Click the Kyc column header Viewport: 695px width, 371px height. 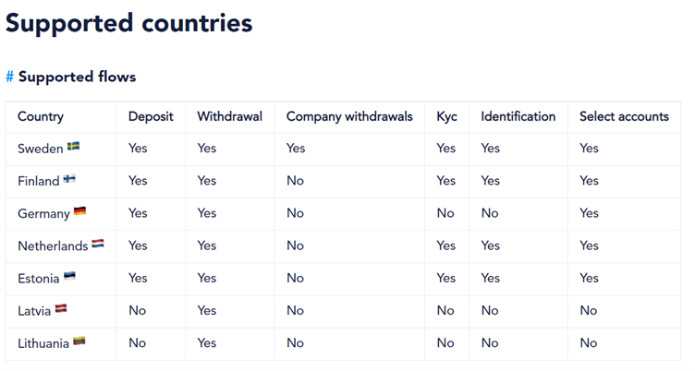[446, 117]
